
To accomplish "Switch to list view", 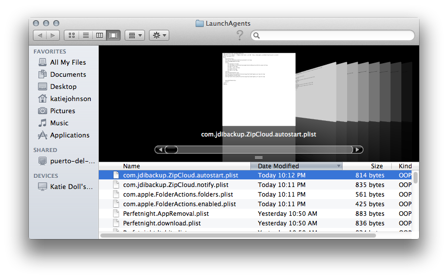I will point(86,35).
